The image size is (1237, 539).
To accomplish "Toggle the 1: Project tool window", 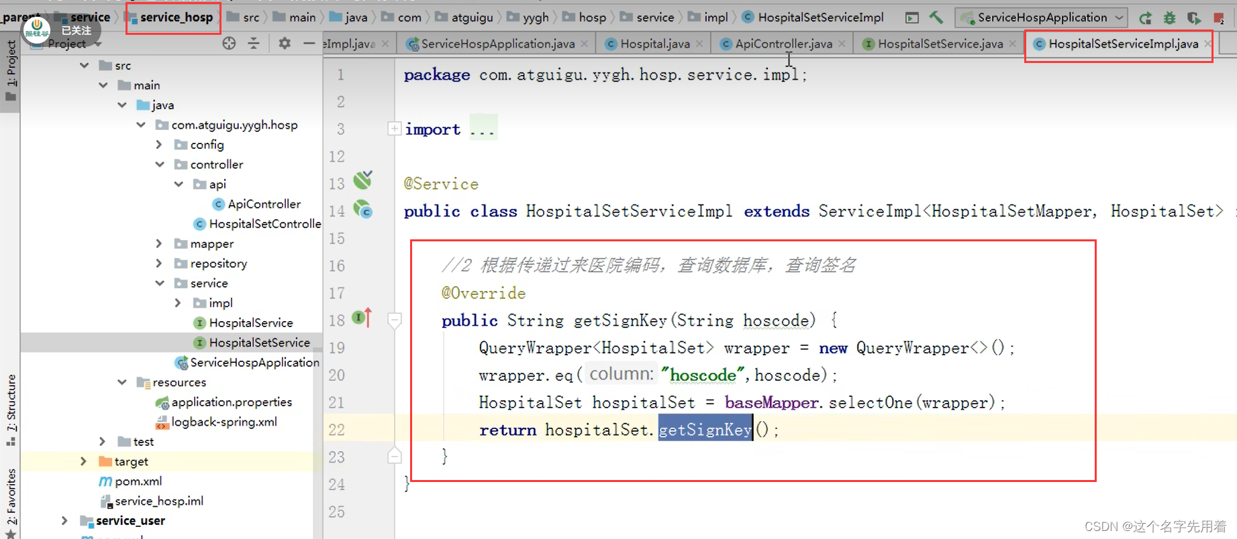I will point(11,70).
